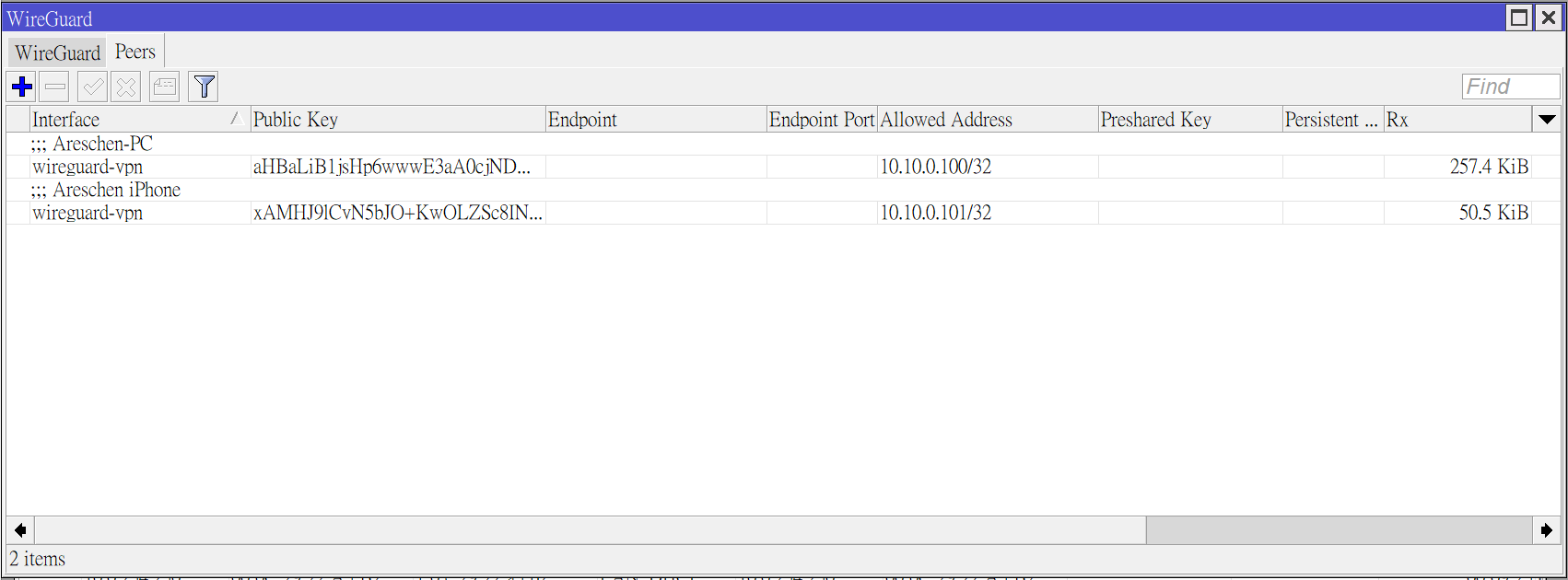The width and height of the screenshot is (1568, 580).
Task: Select the Peers tab
Action: point(135,52)
